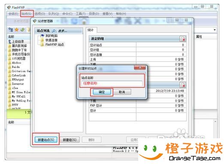Screen dimensions: 224x164
Task: Click the 站点名称 text input field
Action: pos(112,83)
